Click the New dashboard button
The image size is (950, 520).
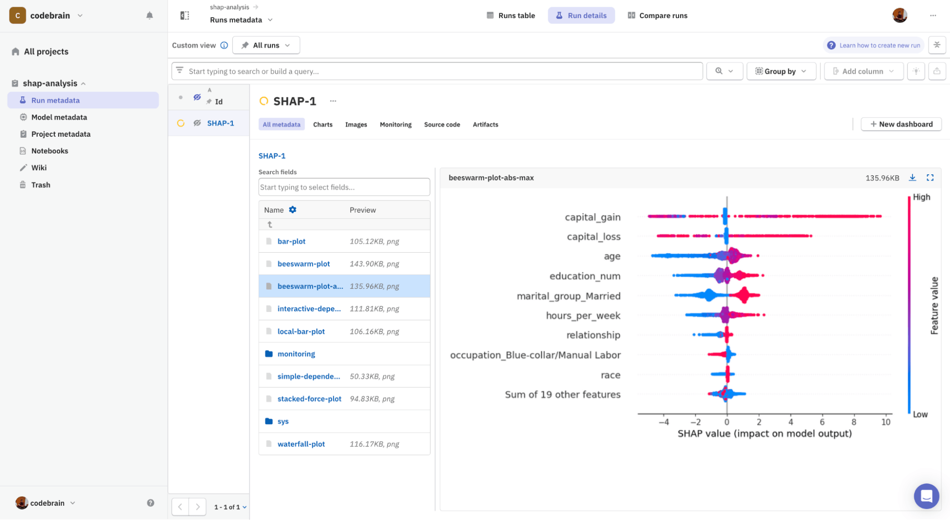(x=901, y=124)
